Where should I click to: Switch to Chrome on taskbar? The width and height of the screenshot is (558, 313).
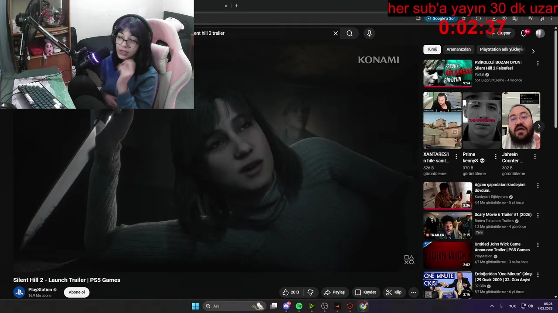coord(363,306)
